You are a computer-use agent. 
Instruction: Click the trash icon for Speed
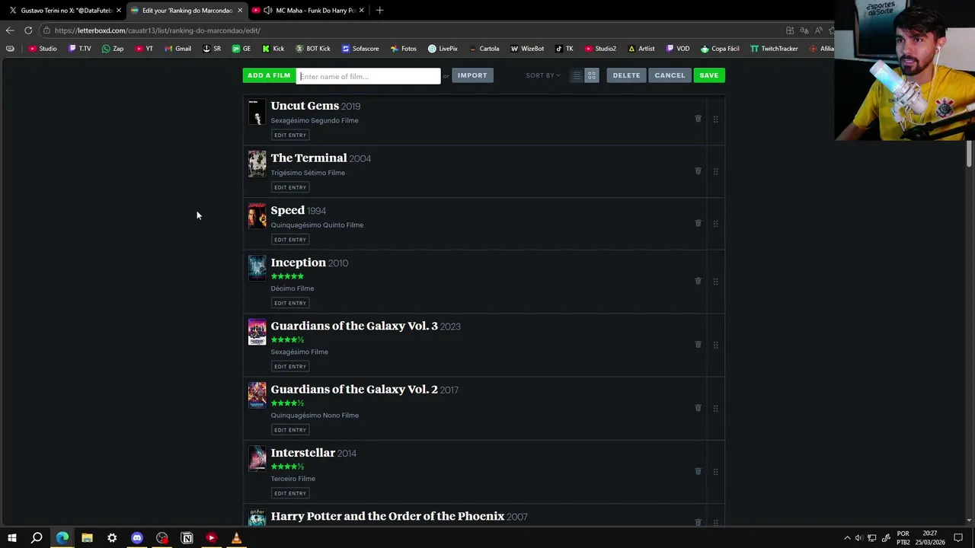pyautogui.click(x=698, y=223)
